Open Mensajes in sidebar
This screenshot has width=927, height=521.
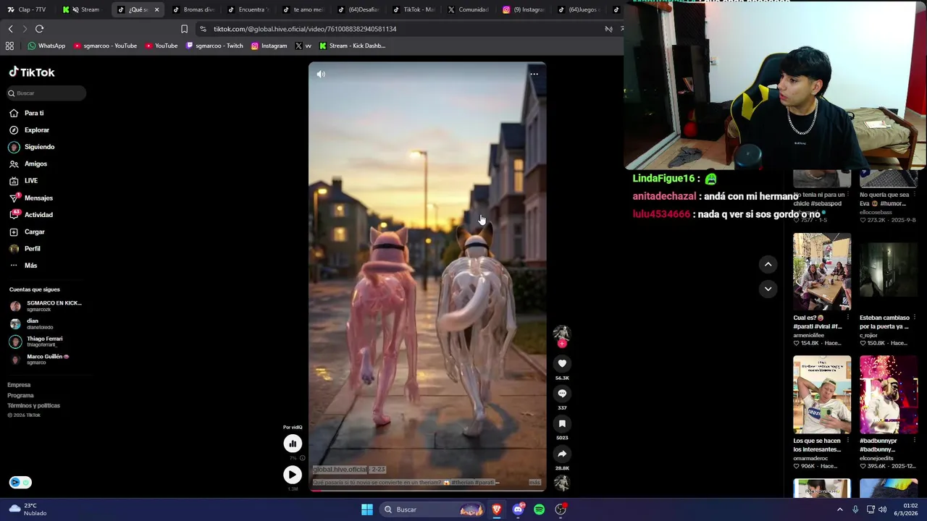click(x=38, y=198)
